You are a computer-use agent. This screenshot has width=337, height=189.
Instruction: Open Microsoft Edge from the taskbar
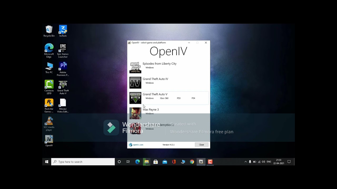pos(137,162)
